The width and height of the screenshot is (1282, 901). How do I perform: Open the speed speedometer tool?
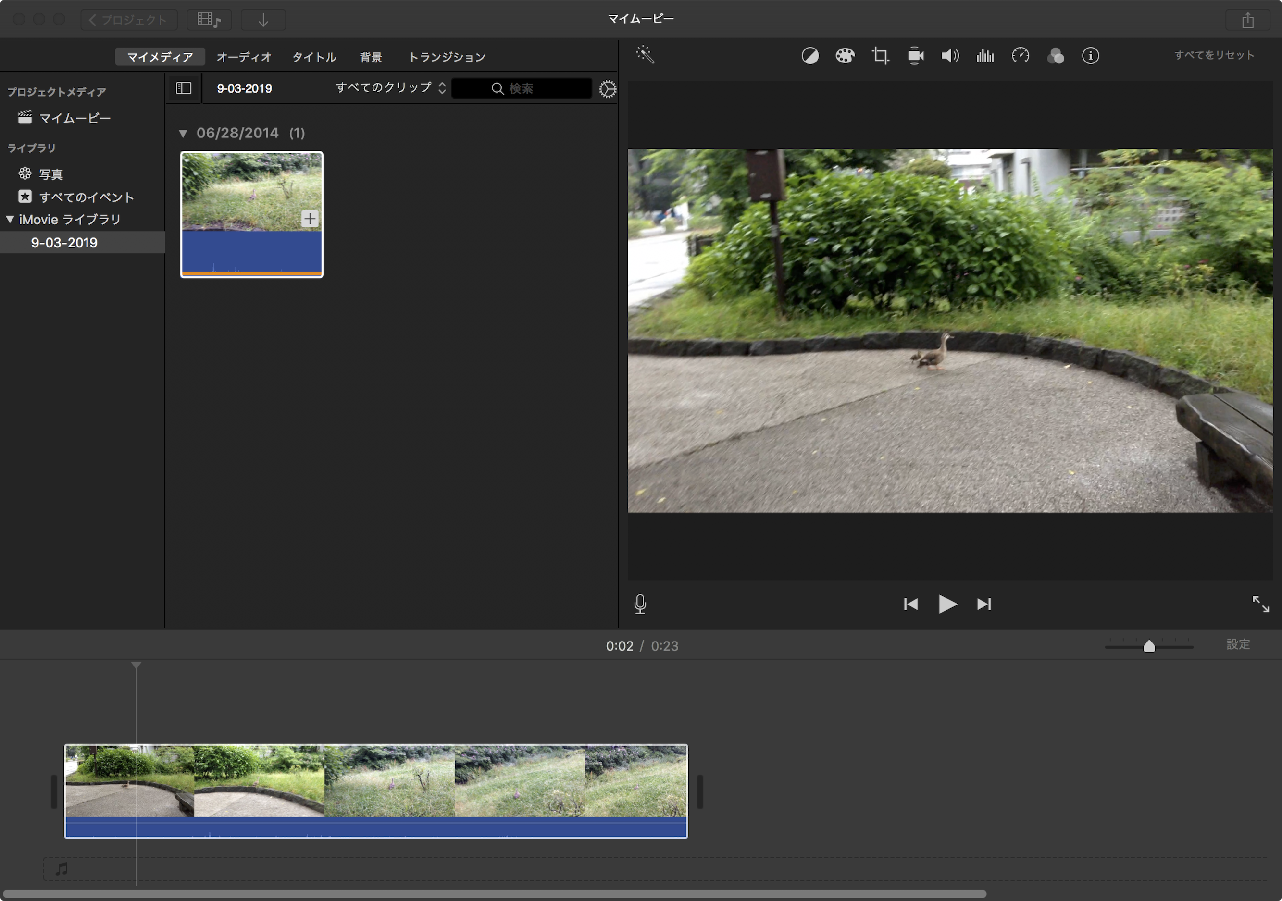(1020, 56)
